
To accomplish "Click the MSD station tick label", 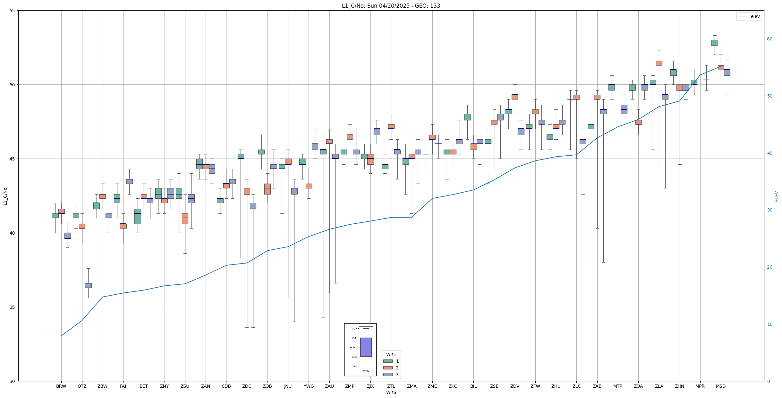I will (x=720, y=386).
